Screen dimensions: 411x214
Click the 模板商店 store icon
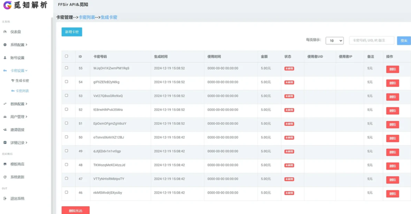pos(5,164)
